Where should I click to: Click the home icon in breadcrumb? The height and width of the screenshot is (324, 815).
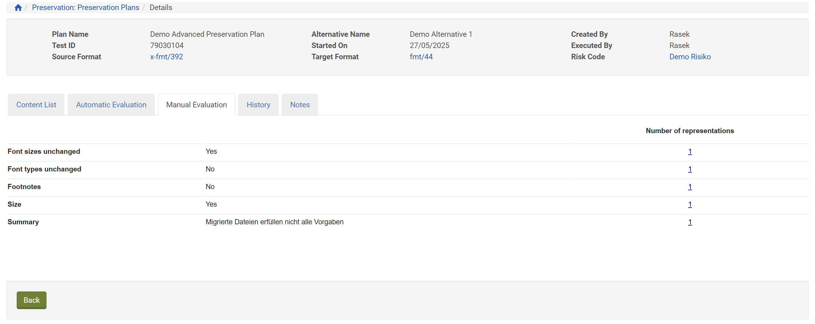click(18, 8)
